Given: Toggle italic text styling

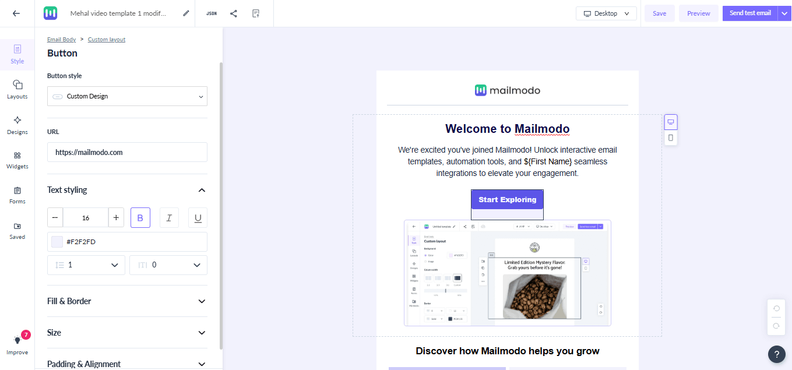Looking at the screenshot, I should coord(169,217).
